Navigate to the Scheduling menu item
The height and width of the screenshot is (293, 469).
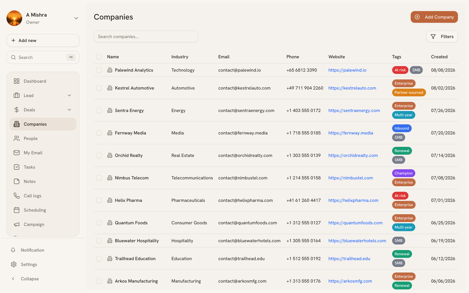[43, 210]
